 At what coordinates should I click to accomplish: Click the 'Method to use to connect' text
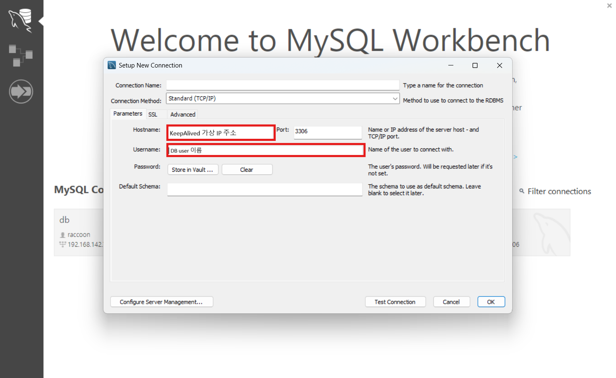(453, 100)
